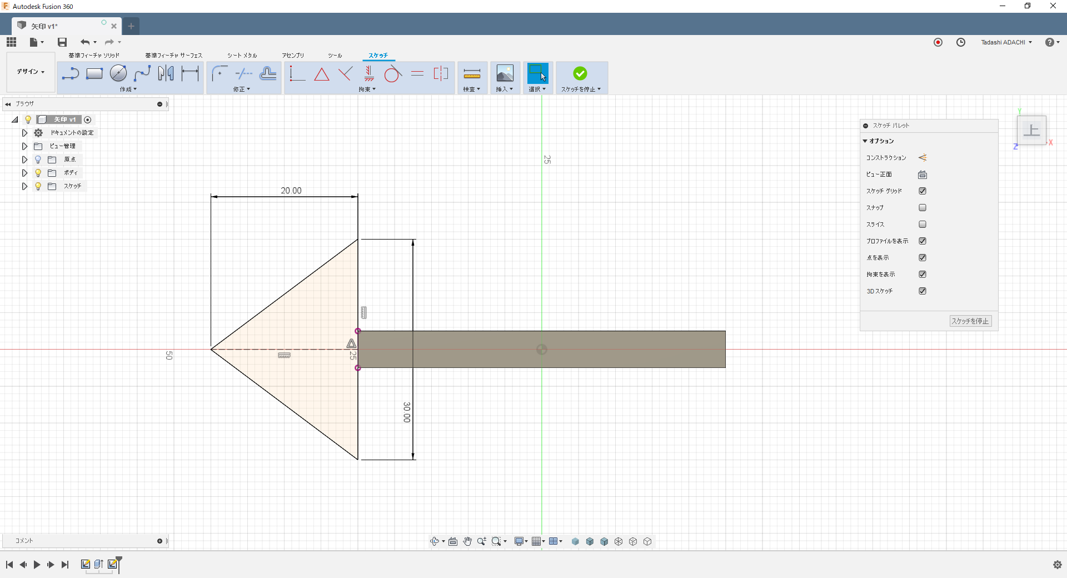The image size is (1067, 578).
Task: Undo the last action
Action: pyautogui.click(x=85, y=42)
